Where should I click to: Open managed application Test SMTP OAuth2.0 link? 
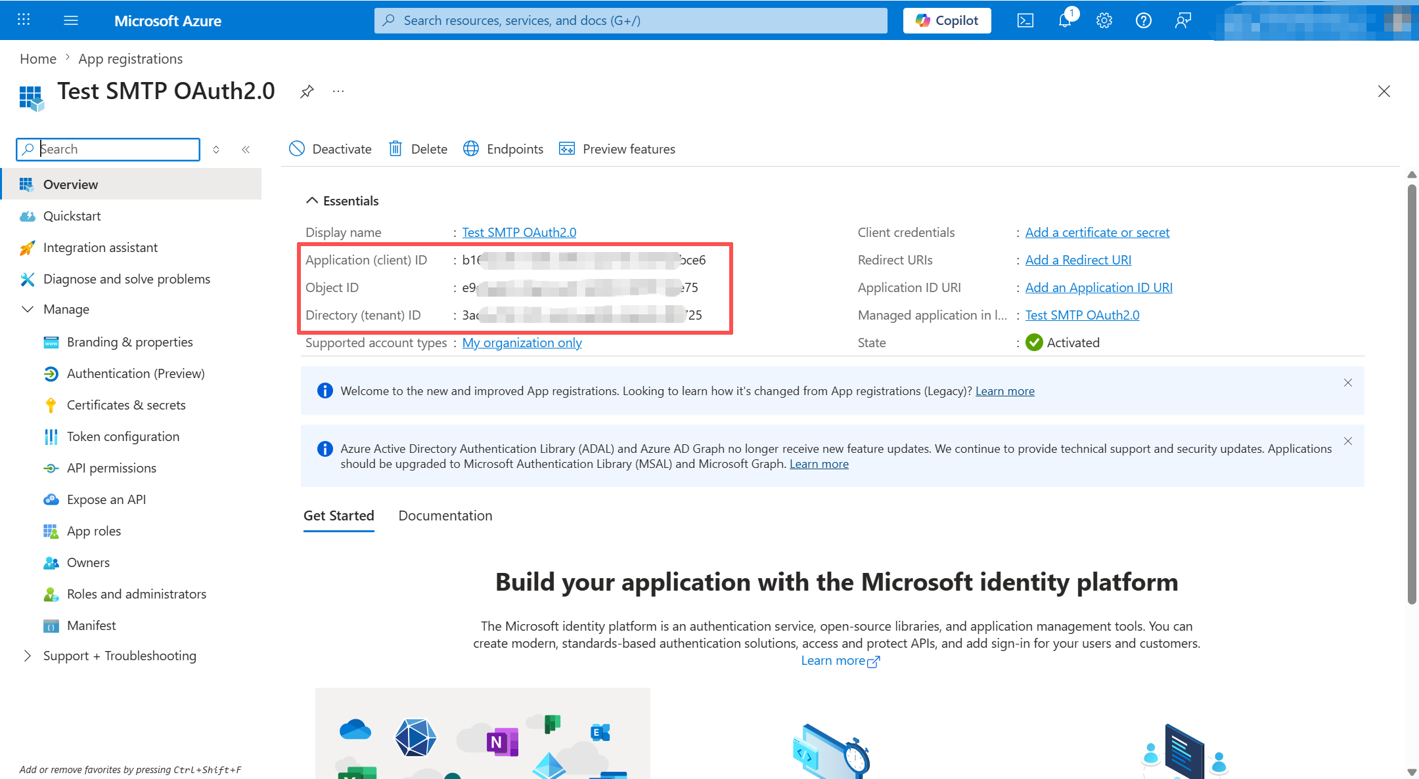point(1082,315)
